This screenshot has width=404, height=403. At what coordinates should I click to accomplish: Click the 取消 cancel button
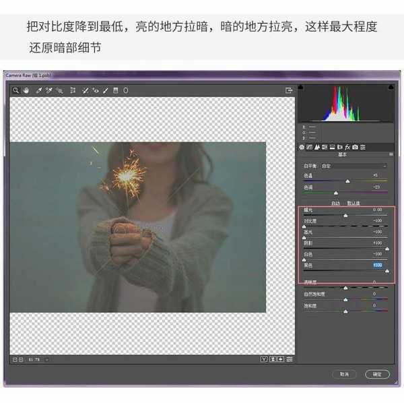pyautogui.click(x=344, y=374)
